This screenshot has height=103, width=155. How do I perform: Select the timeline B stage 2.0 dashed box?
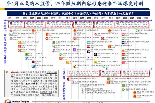tap(111, 73)
